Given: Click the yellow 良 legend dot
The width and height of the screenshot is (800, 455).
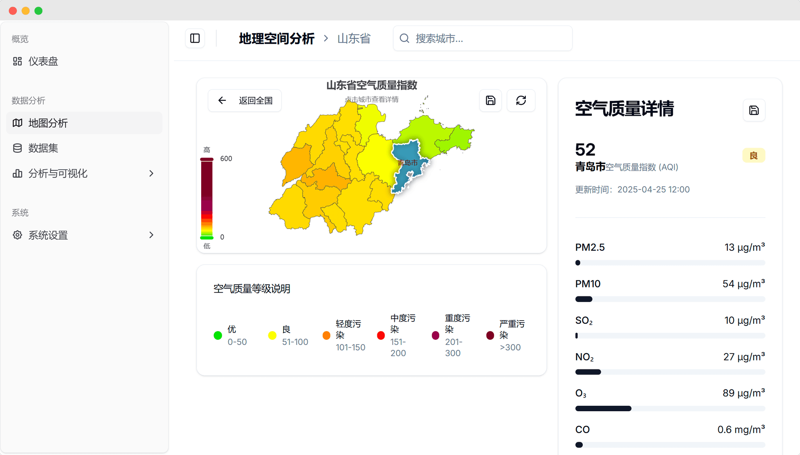Looking at the screenshot, I should [272, 335].
